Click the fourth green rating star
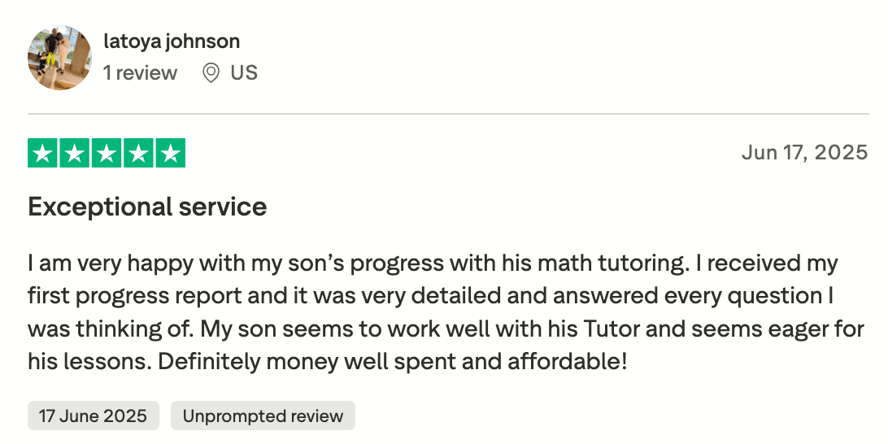This screenshot has height=444, width=888. pyautogui.click(x=138, y=153)
